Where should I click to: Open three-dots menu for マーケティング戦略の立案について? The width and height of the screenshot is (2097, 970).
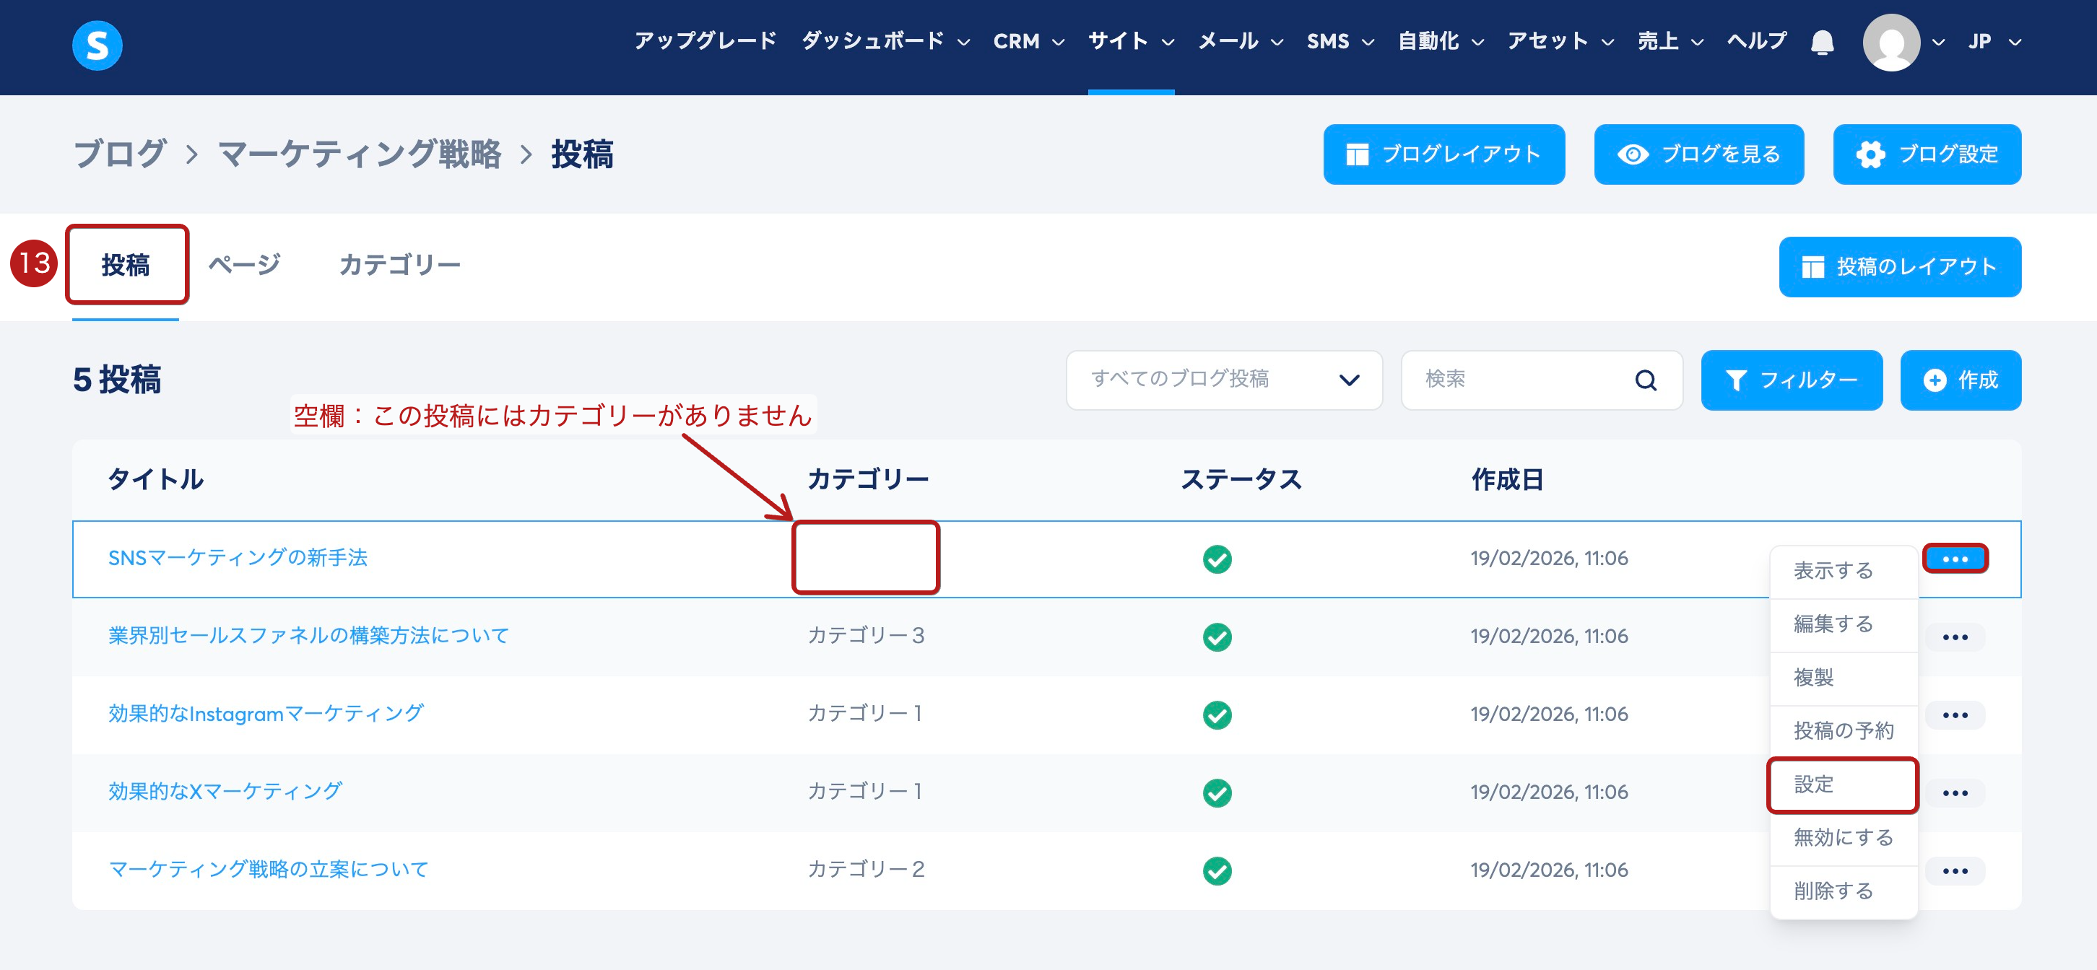1955,870
